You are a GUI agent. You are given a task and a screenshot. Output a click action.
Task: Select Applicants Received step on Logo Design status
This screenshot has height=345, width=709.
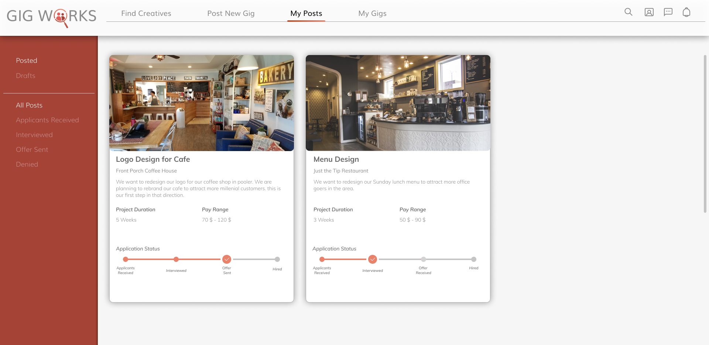[126, 259]
